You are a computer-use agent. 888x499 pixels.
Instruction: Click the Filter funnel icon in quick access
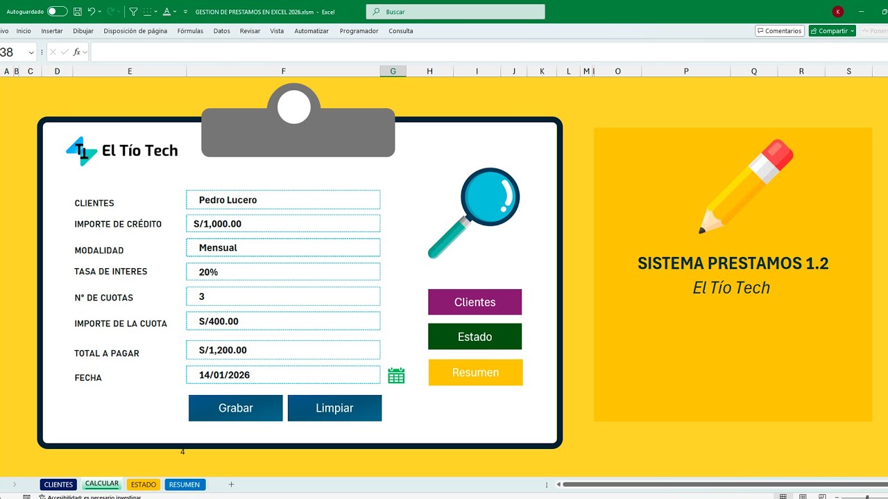pyautogui.click(x=133, y=12)
